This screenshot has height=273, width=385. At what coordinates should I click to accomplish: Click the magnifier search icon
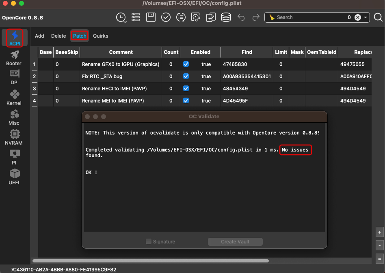[x=378, y=17]
